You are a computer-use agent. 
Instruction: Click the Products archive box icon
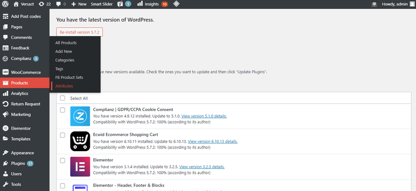[x=6, y=83]
